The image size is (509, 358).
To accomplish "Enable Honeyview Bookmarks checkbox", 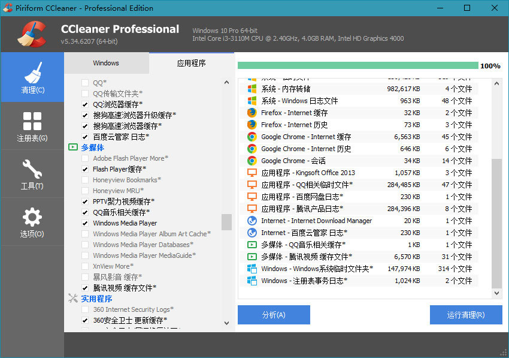I will coord(85,180).
